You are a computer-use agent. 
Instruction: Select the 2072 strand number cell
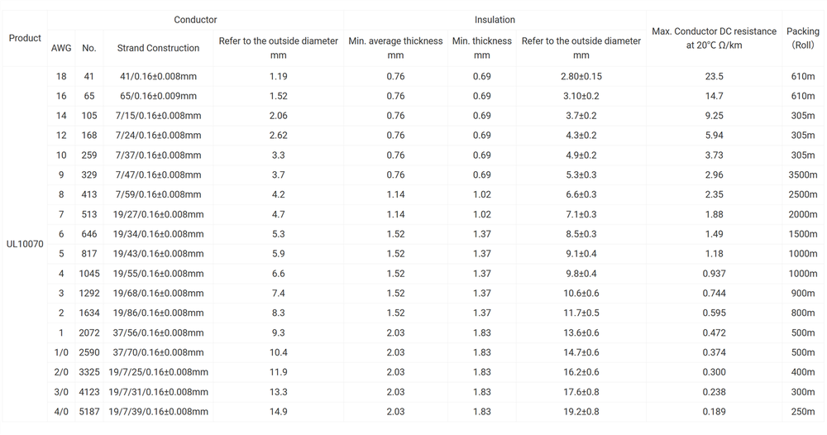89,333
